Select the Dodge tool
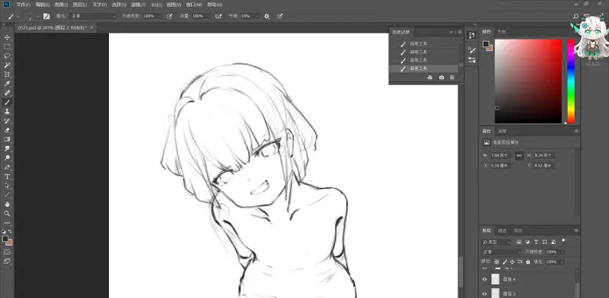 click(x=7, y=158)
